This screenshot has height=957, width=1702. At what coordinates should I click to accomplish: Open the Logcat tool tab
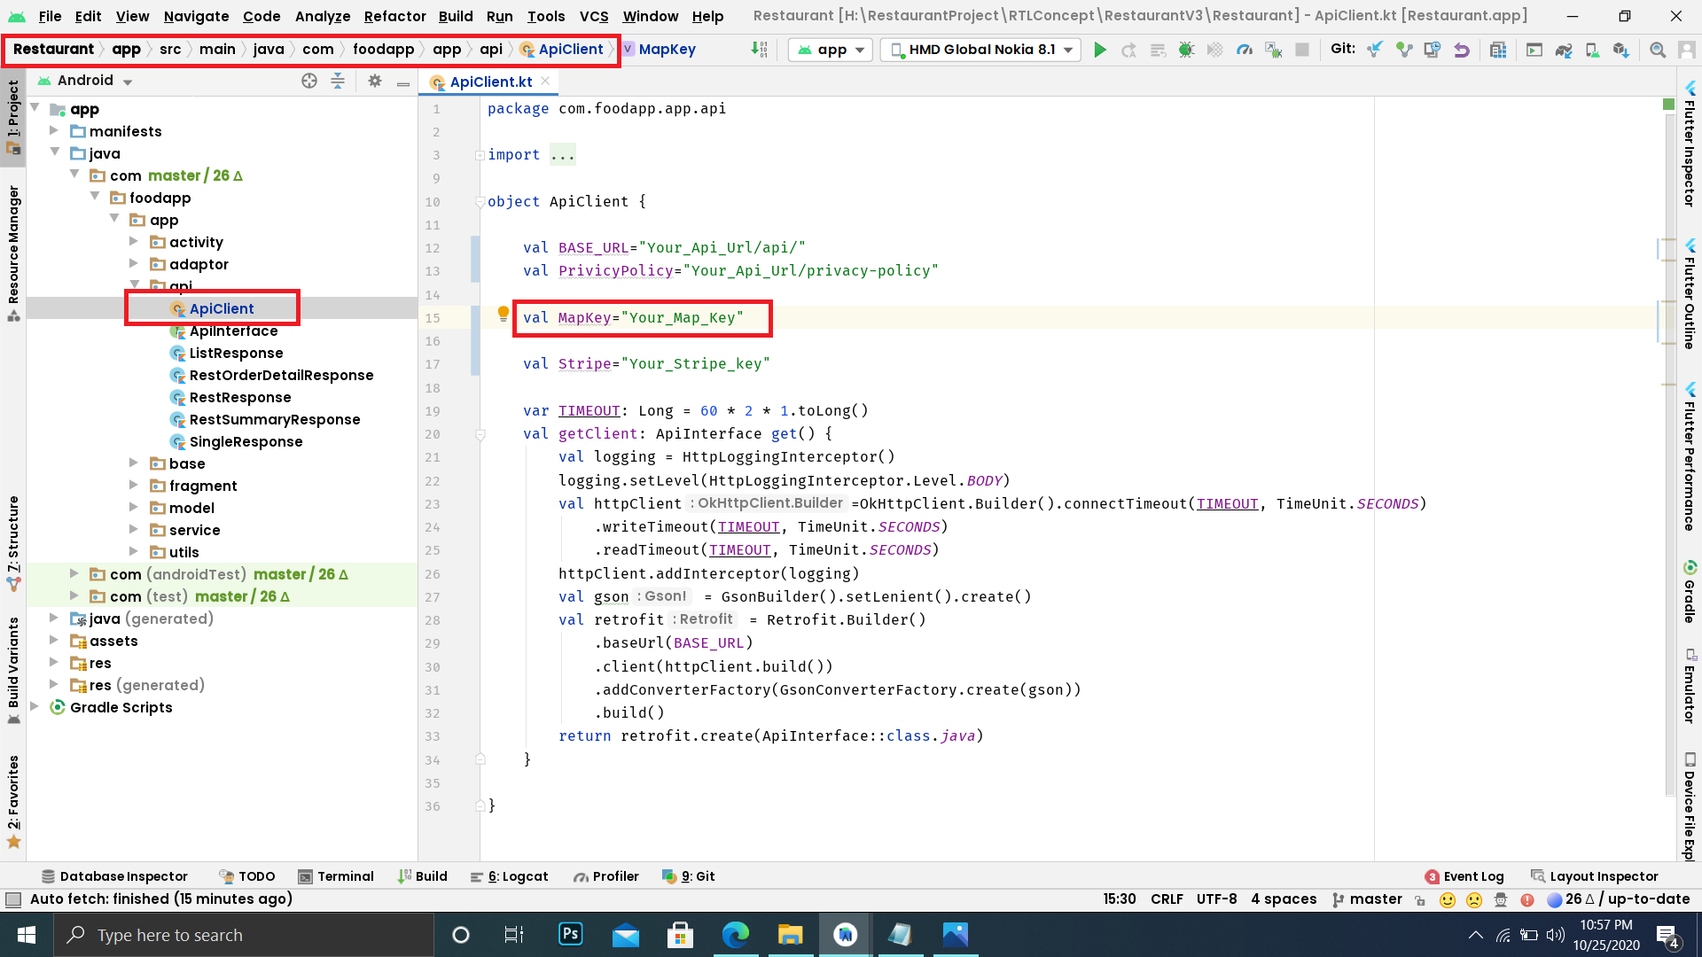510,876
